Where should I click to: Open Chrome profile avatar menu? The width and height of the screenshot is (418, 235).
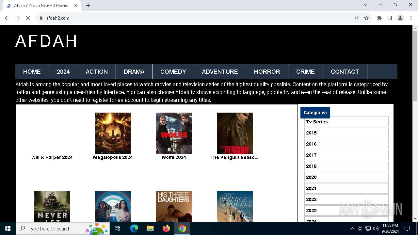tap(400, 18)
